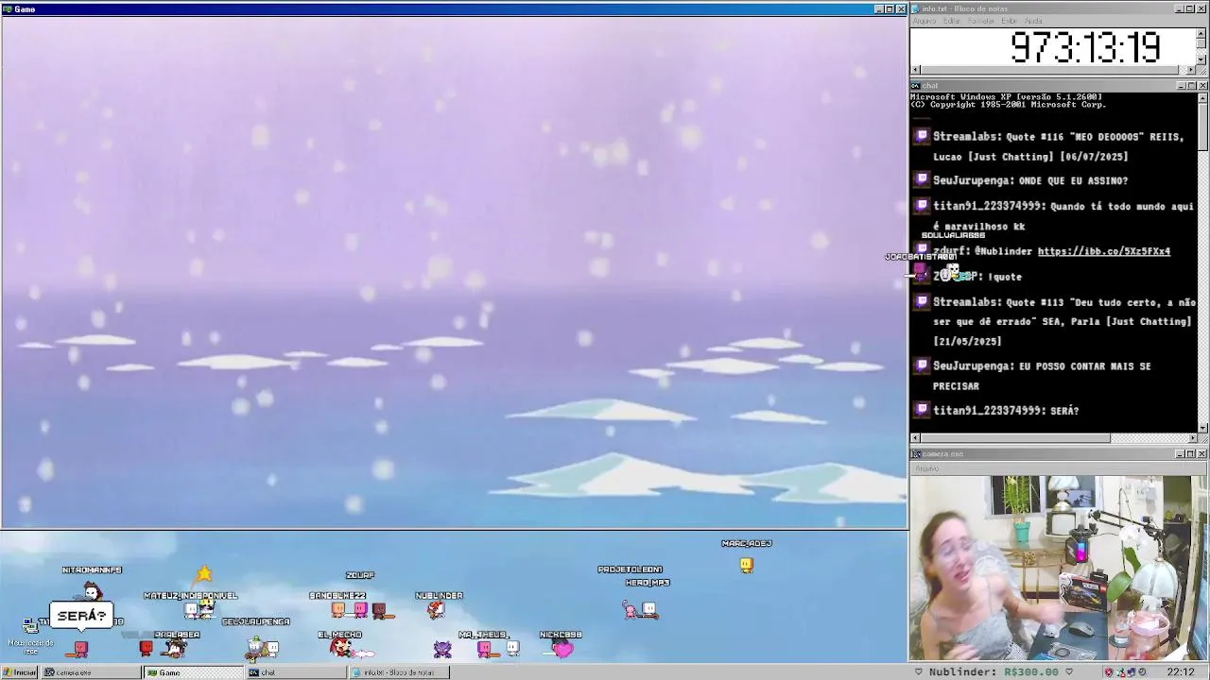Open Arquivo menu in camera.exe window
1210x680 pixels.
pos(926,468)
